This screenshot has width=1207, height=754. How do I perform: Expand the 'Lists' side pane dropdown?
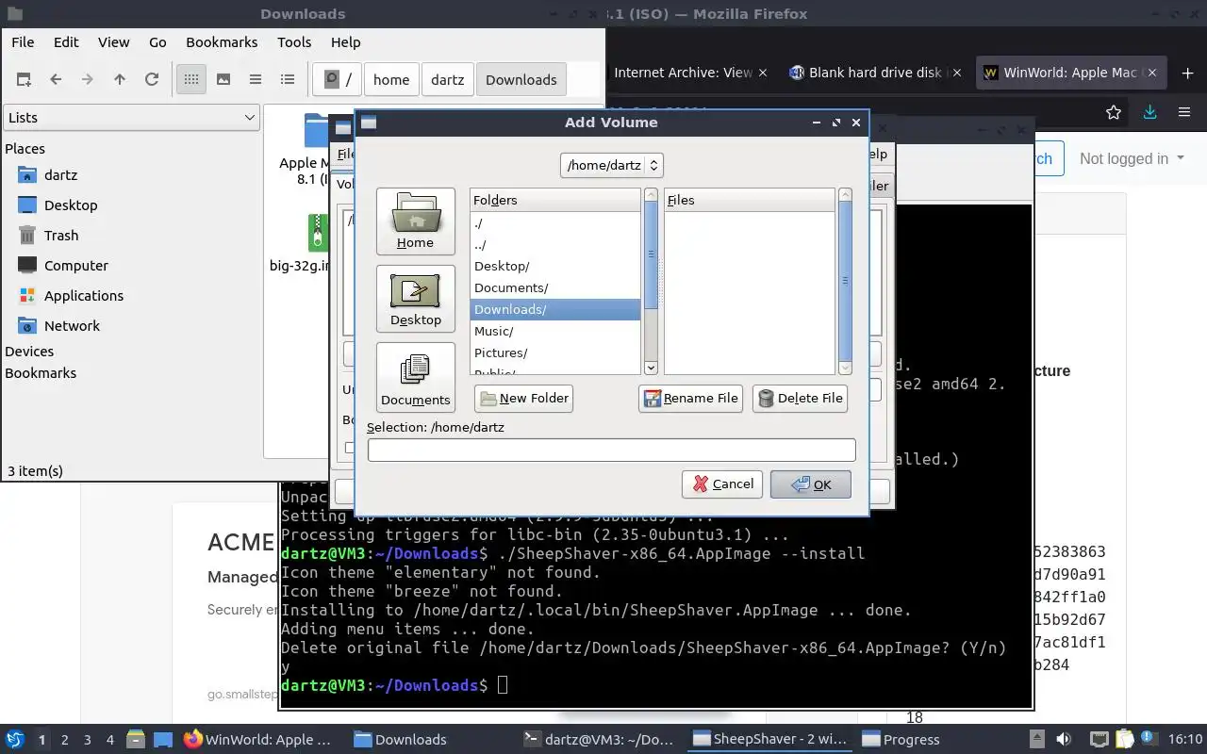[x=131, y=118]
